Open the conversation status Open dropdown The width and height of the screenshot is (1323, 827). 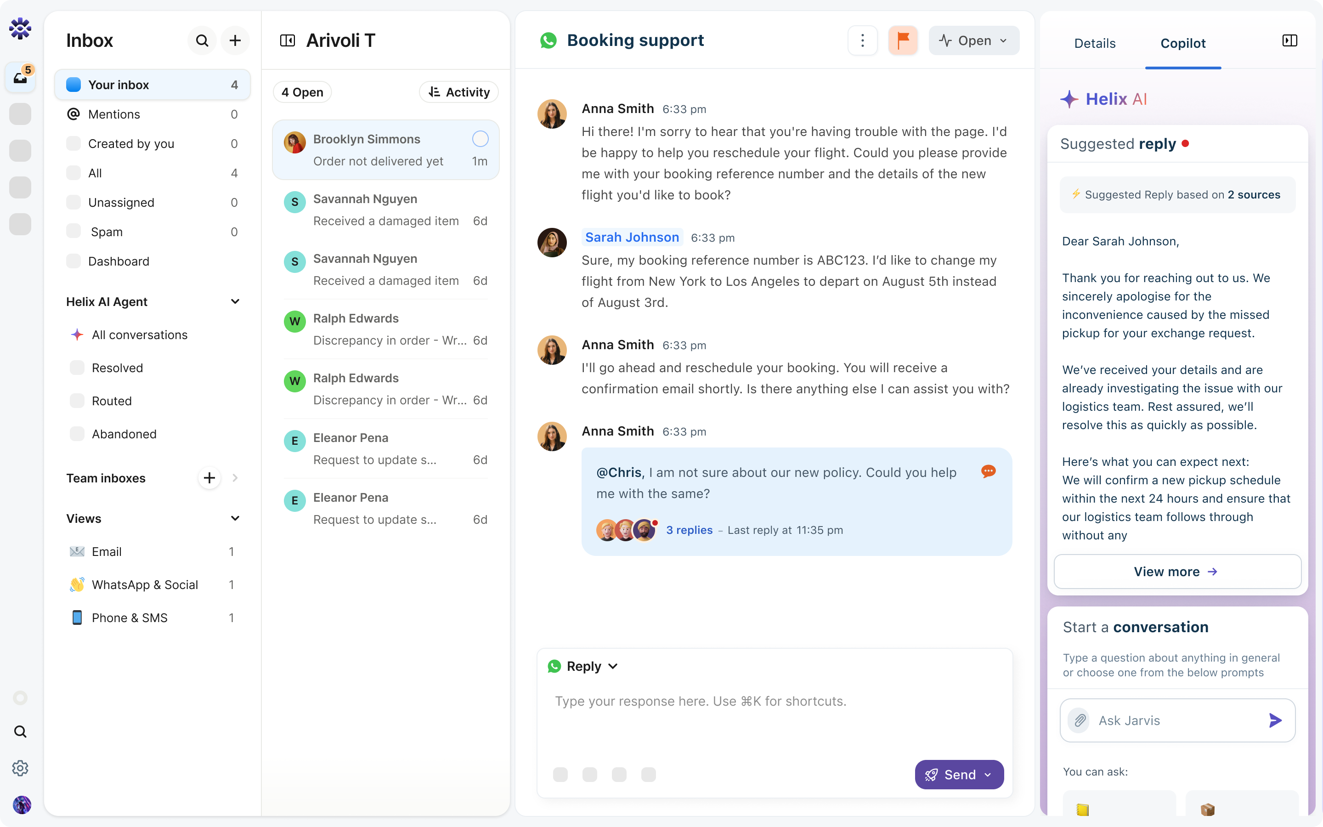[973, 40]
